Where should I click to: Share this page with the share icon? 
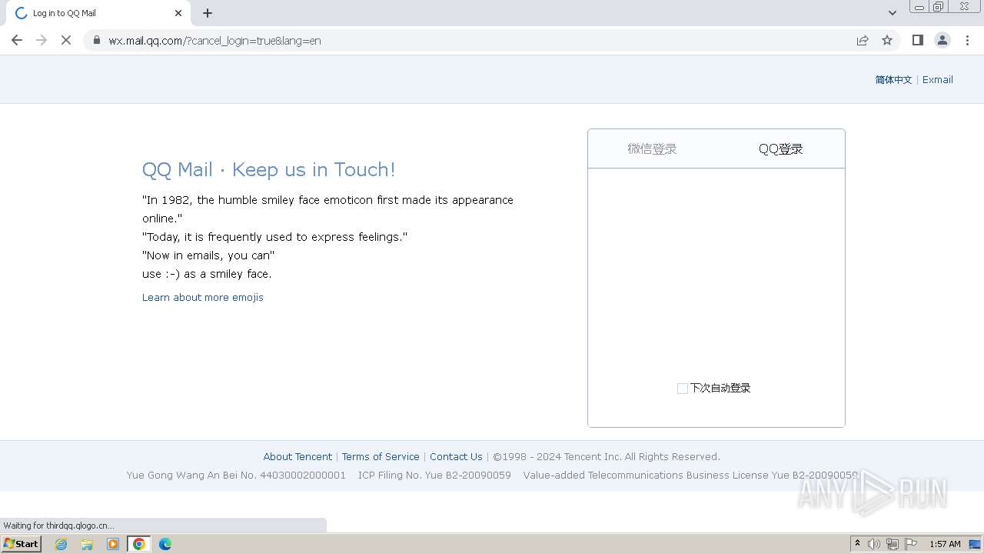tap(863, 40)
